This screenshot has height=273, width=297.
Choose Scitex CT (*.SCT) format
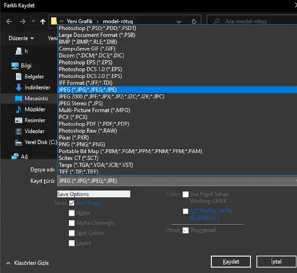[x=177, y=158]
